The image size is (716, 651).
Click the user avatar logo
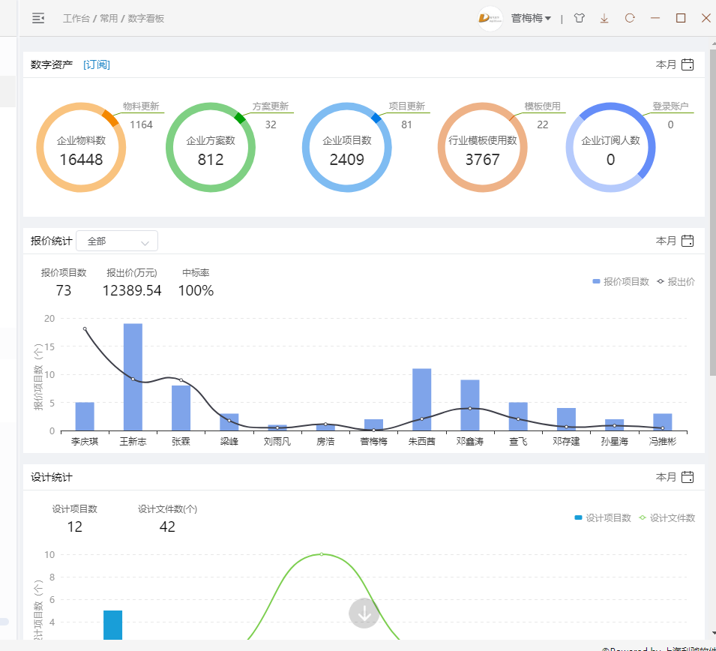point(490,18)
